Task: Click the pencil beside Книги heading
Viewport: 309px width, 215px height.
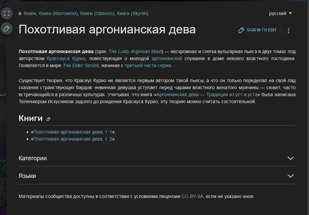Action: click(x=48, y=119)
